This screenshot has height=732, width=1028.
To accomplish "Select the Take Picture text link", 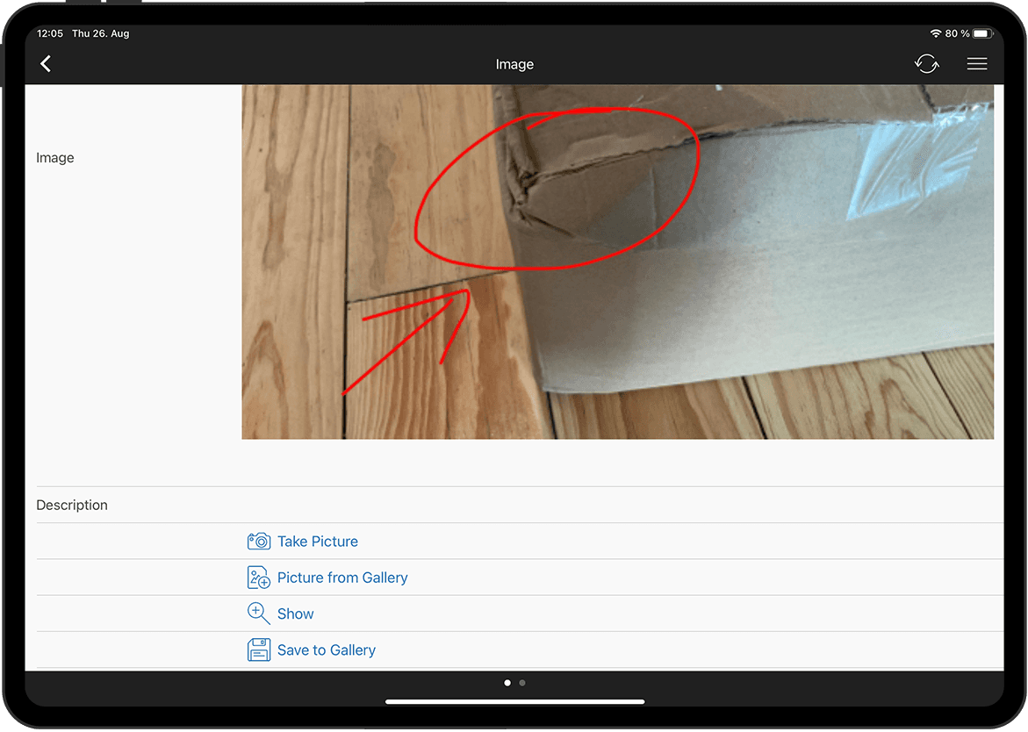I will point(318,542).
